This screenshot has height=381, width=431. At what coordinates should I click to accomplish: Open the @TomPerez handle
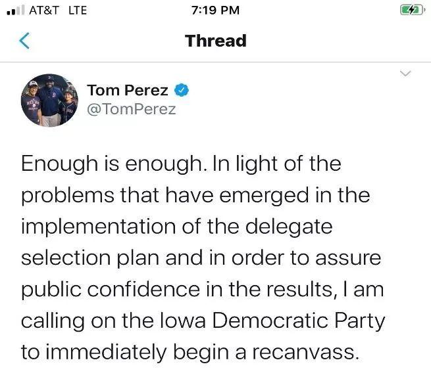132,109
